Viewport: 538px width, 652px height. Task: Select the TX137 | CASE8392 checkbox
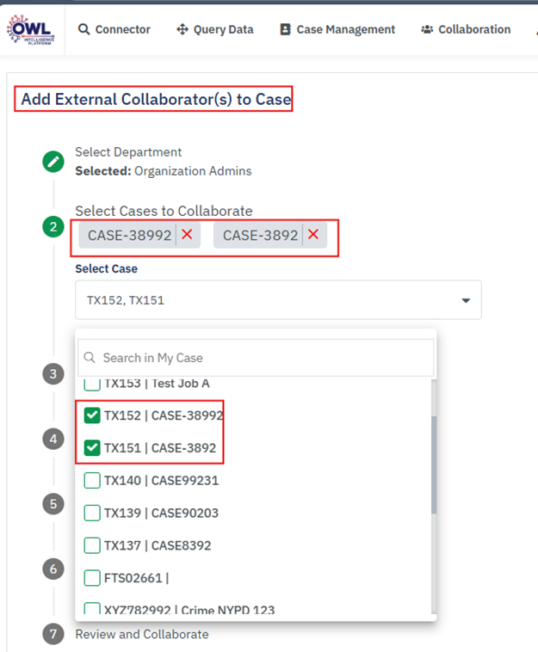(92, 545)
